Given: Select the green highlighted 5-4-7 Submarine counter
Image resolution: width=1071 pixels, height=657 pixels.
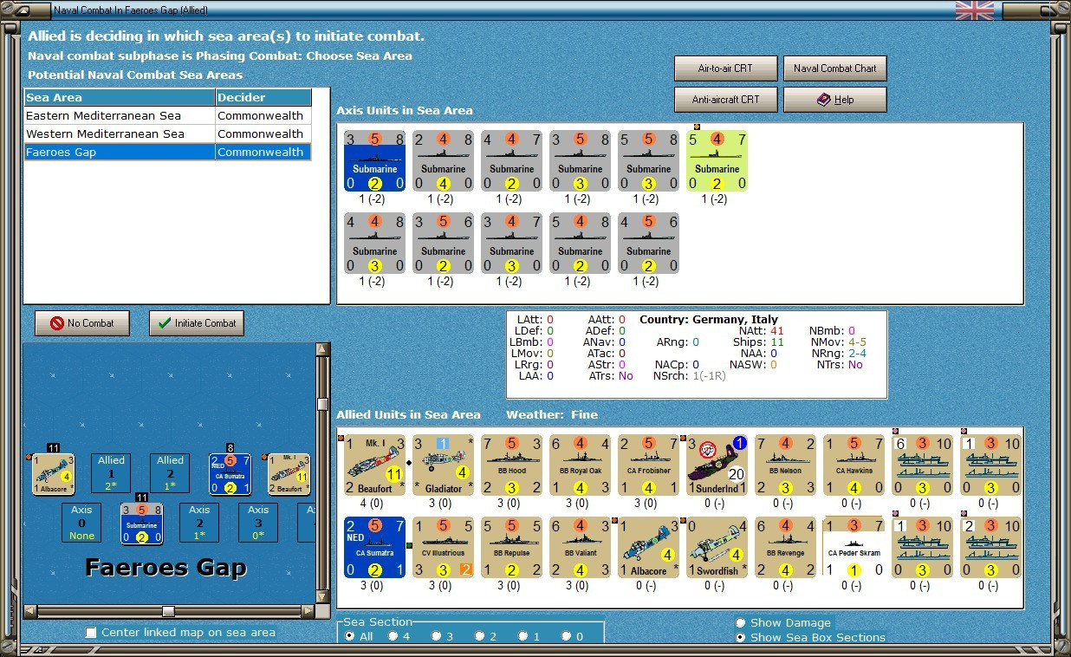Looking at the screenshot, I should pyautogui.click(x=717, y=161).
